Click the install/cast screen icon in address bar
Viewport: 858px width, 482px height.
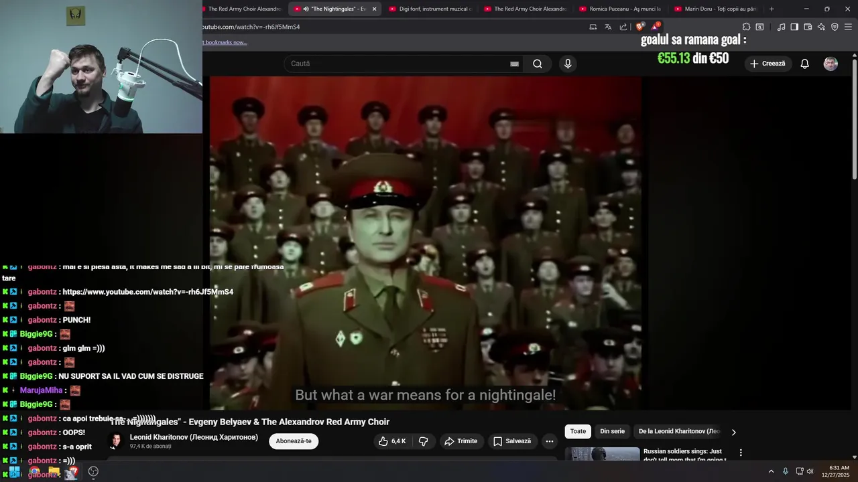(593, 27)
